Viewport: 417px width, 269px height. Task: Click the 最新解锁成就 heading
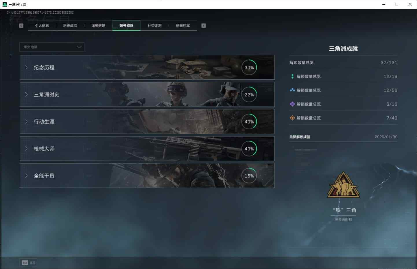(300, 137)
